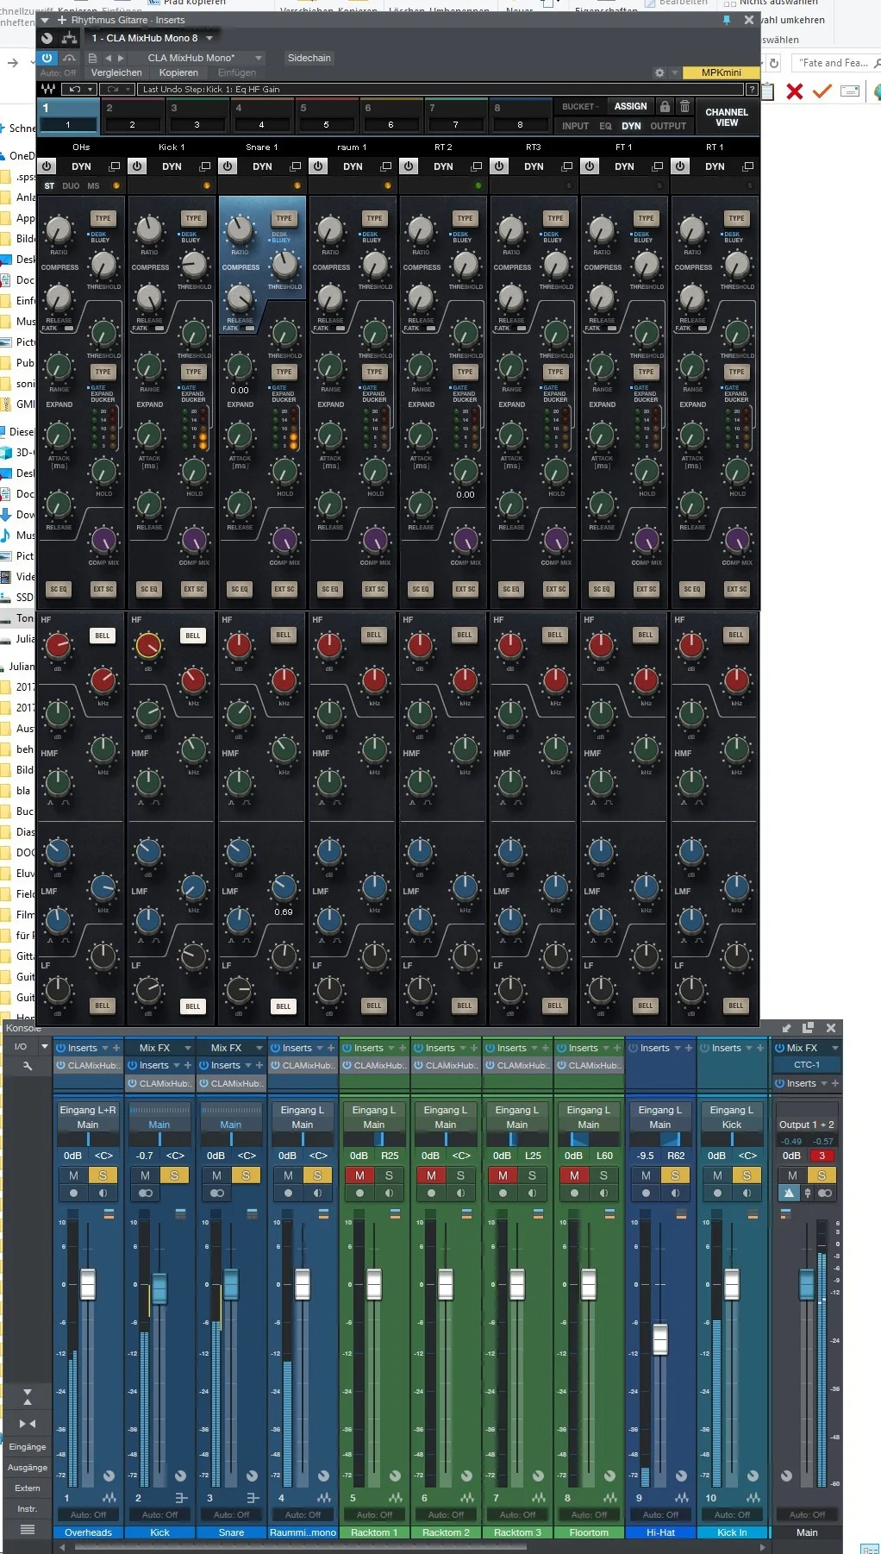
Task: Delete bucket assignment using the trash icon
Action: 684,106
